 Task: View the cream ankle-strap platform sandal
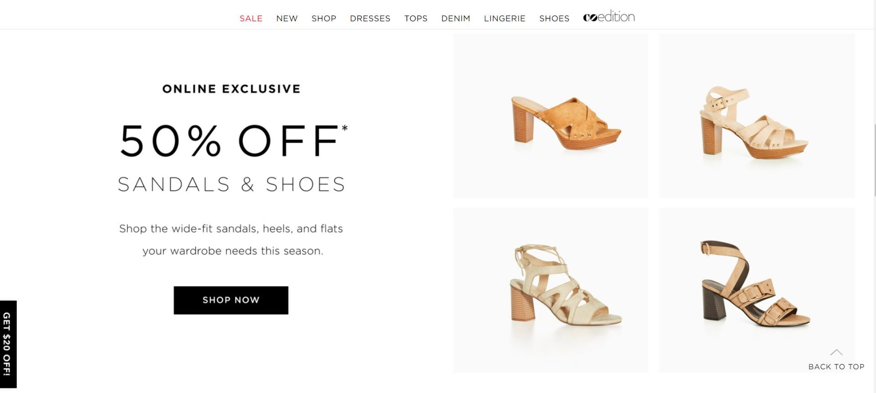757,116
